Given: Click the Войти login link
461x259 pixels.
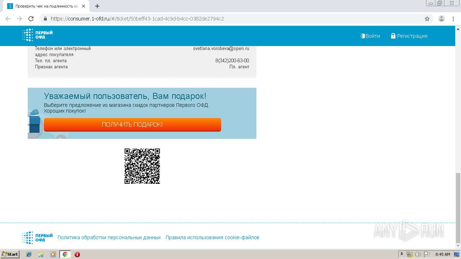Looking at the screenshot, I should click(370, 36).
